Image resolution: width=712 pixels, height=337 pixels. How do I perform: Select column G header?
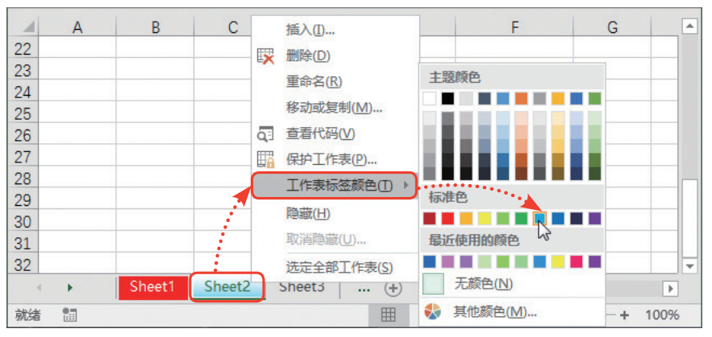point(612,27)
